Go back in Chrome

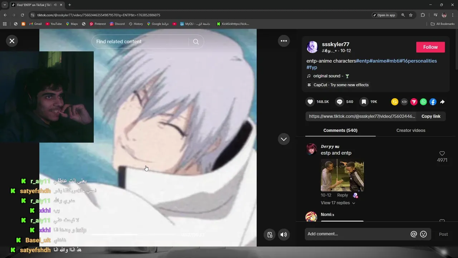pos(5,15)
